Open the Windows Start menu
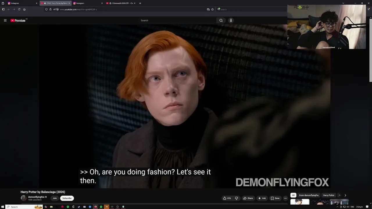The width and height of the screenshot is (372, 209). [3, 207]
